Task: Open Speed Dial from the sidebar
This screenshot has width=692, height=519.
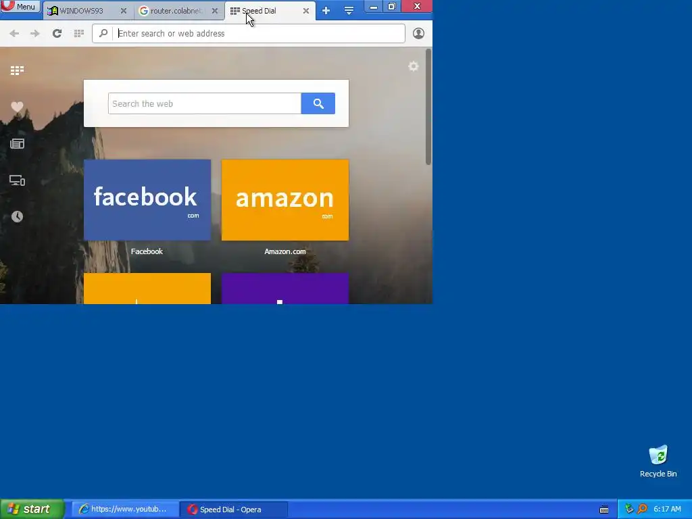Action: (x=17, y=70)
